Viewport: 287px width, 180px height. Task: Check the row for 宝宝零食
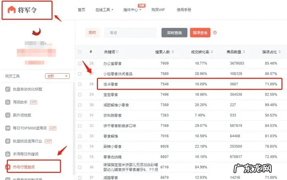pos(80,94)
